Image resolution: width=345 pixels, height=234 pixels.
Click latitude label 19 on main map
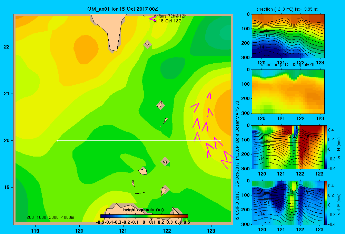[7, 187]
